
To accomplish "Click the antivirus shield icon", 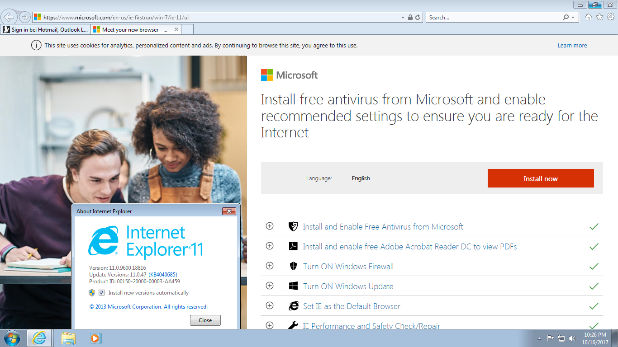I will point(293,226).
